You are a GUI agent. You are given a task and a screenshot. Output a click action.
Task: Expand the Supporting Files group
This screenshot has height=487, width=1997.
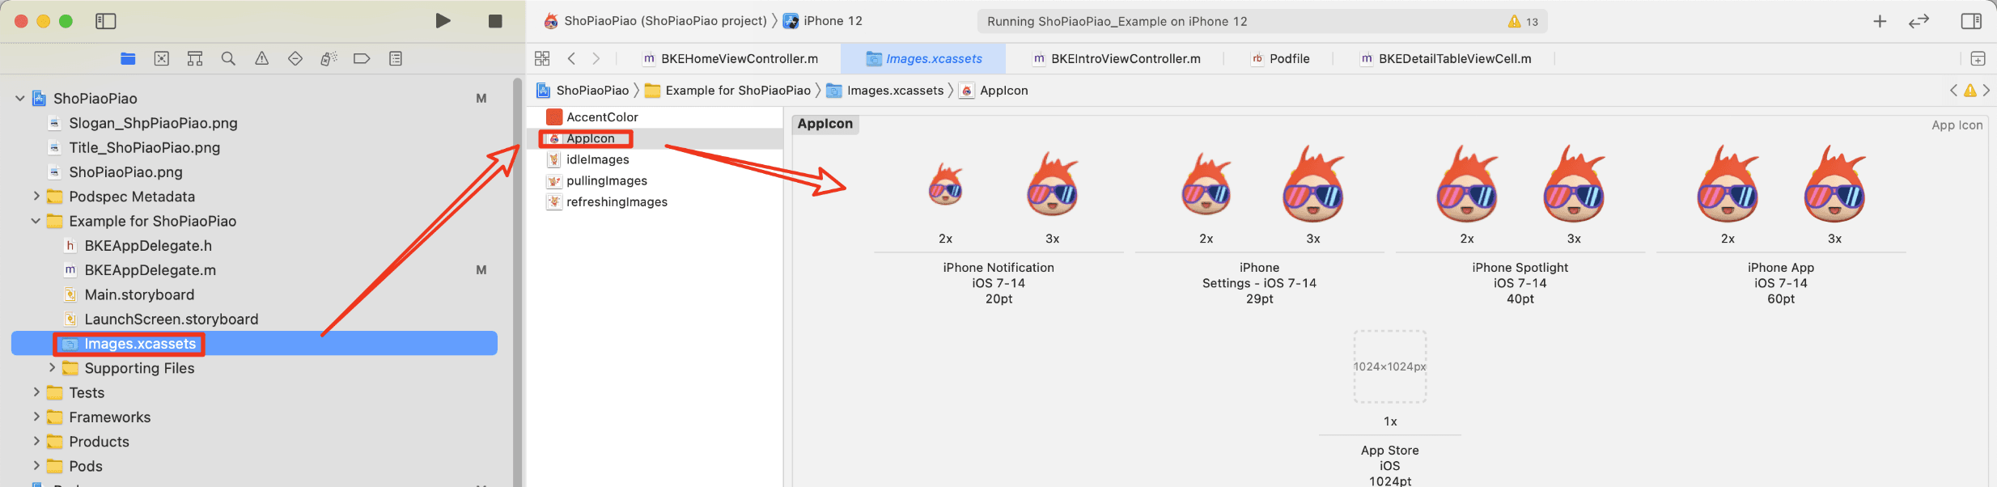click(53, 367)
